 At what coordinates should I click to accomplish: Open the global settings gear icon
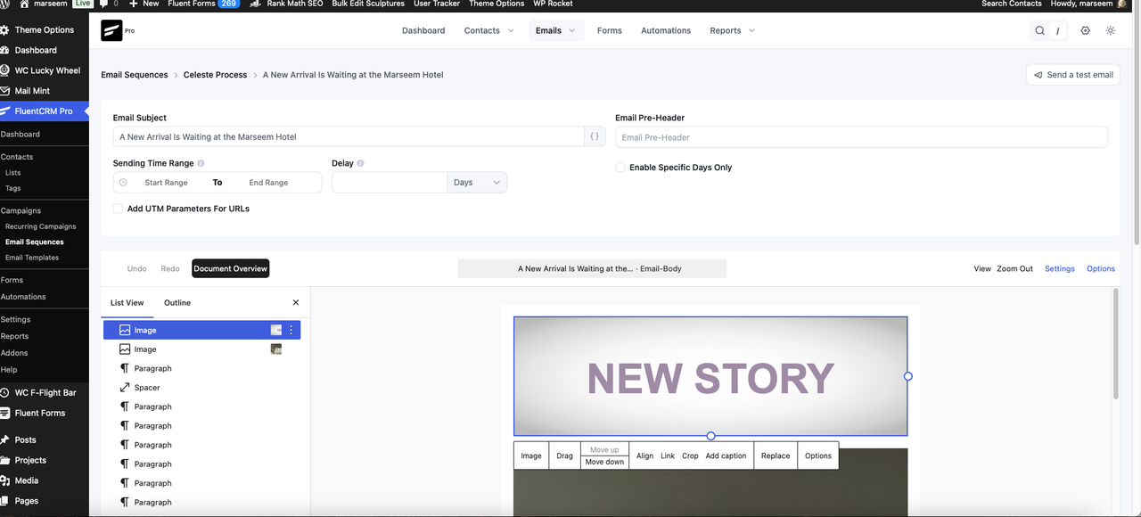1085,30
